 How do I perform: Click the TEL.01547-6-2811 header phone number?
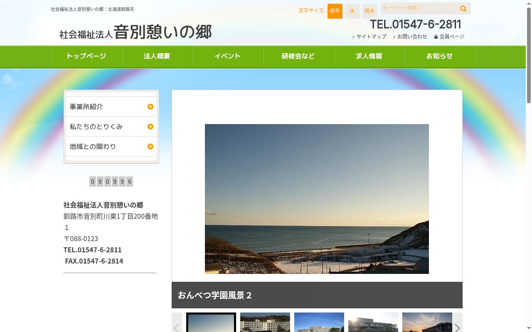click(x=416, y=24)
